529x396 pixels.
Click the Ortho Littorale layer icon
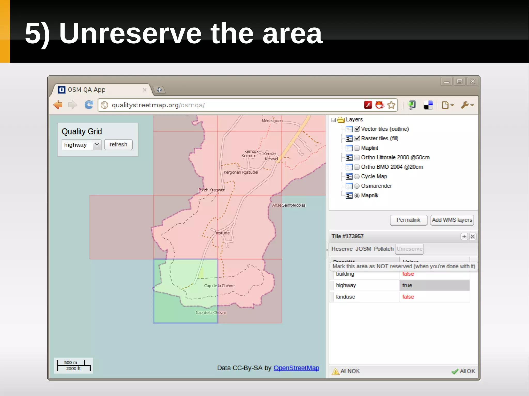[x=349, y=158]
